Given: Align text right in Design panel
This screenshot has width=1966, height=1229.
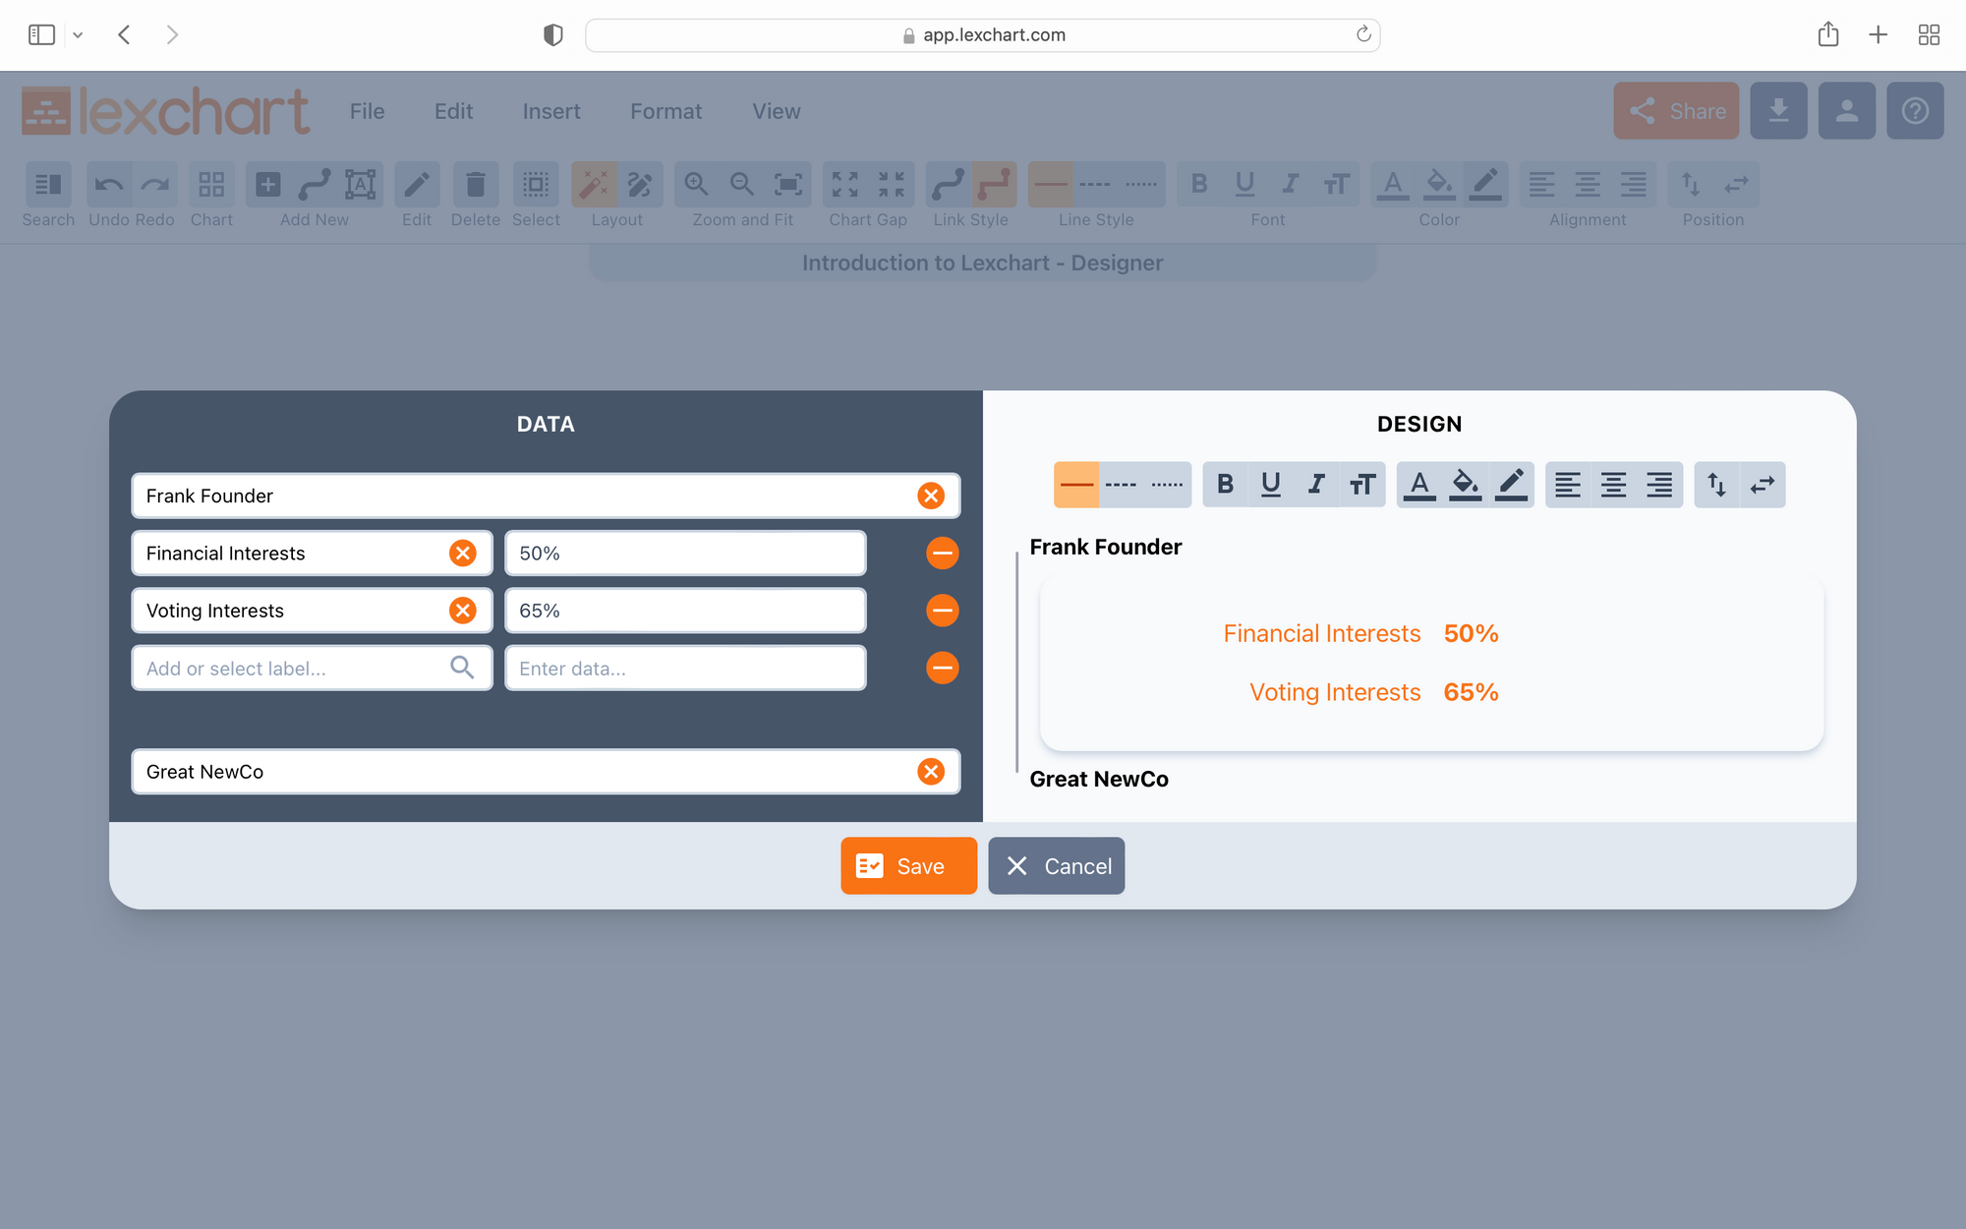Looking at the screenshot, I should (1659, 485).
